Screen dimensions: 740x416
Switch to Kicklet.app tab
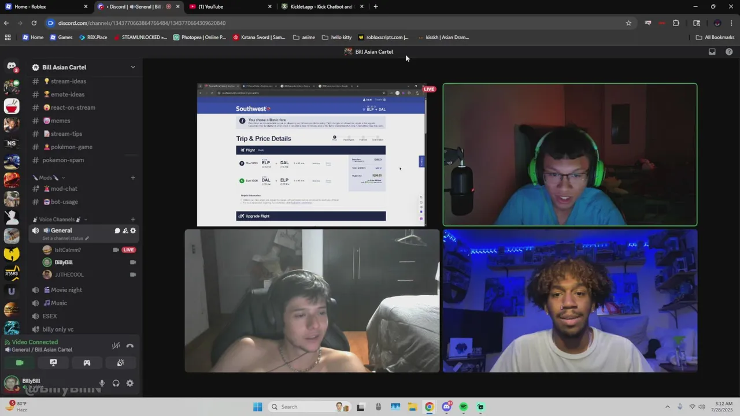322,6
